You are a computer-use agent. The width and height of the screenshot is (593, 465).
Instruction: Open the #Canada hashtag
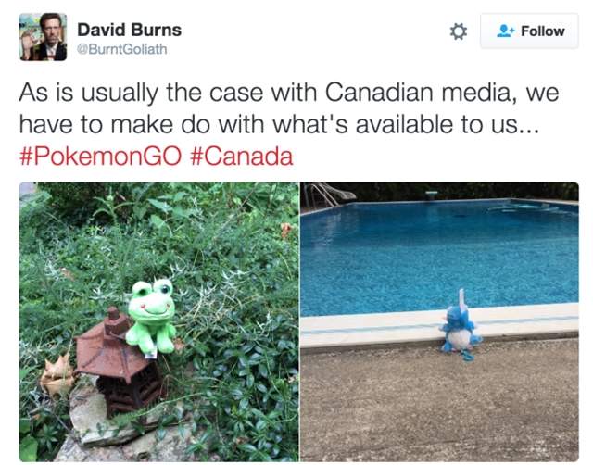point(242,157)
